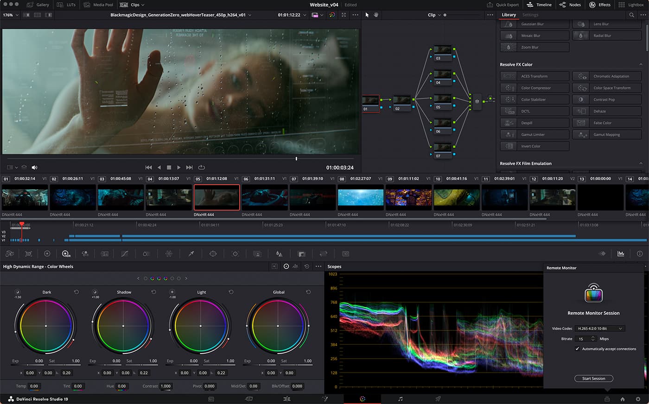Play the clip forward
Screen dimensions: 649x404
(x=178, y=168)
